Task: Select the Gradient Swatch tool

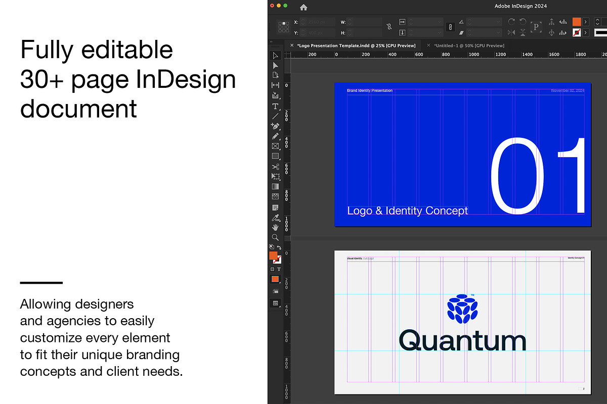Action: tap(275, 187)
